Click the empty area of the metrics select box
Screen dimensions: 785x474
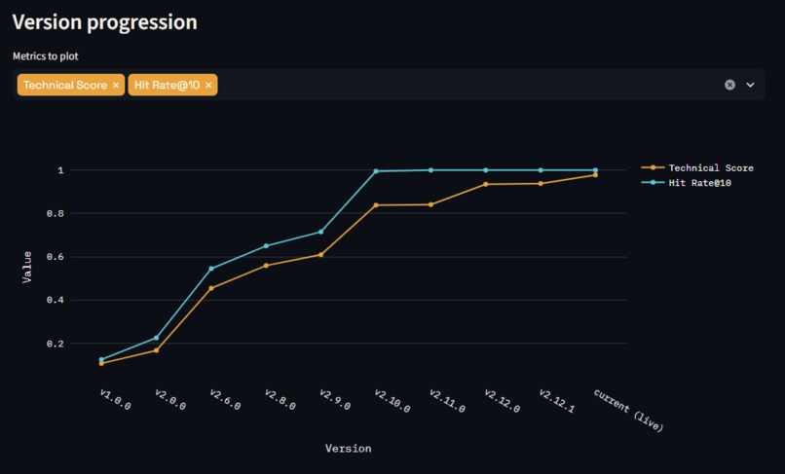[468, 85]
